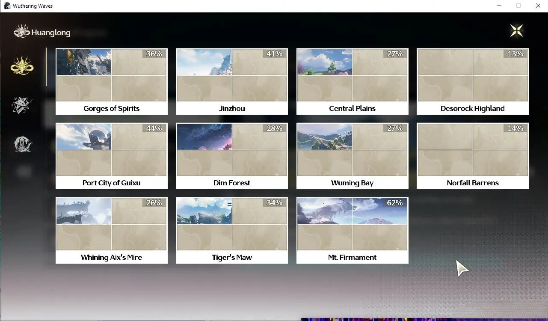This screenshot has width=548, height=321.
Task: Open the Norfall Barrens card
Action: point(473,156)
